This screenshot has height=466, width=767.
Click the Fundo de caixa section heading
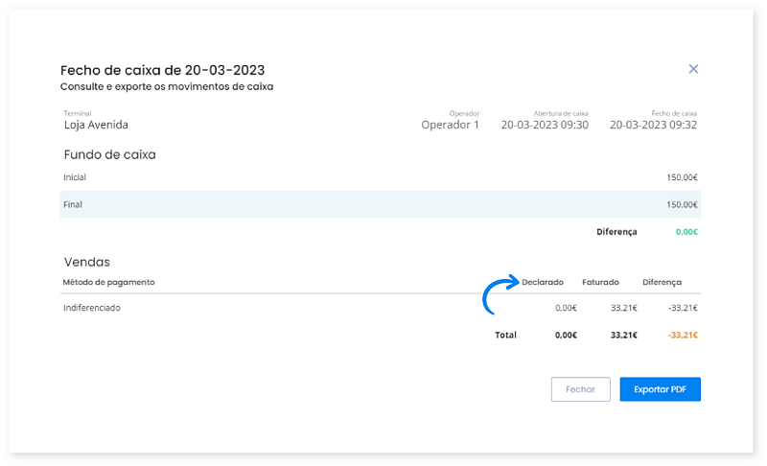click(109, 153)
